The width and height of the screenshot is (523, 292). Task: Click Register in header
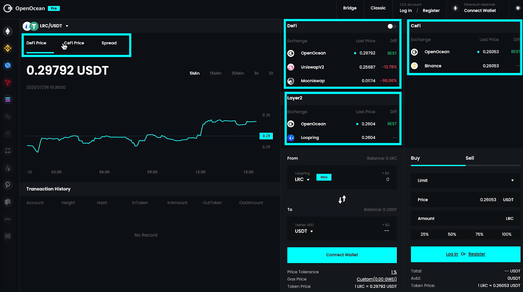(431, 11)
